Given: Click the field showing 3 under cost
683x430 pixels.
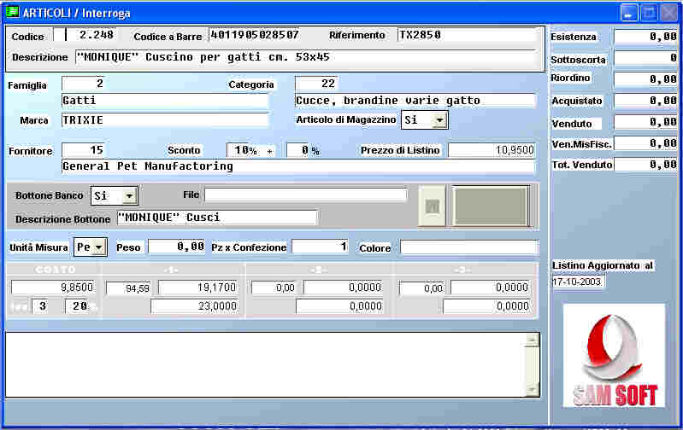Looking at the screenshot, I should click(40, 306).
